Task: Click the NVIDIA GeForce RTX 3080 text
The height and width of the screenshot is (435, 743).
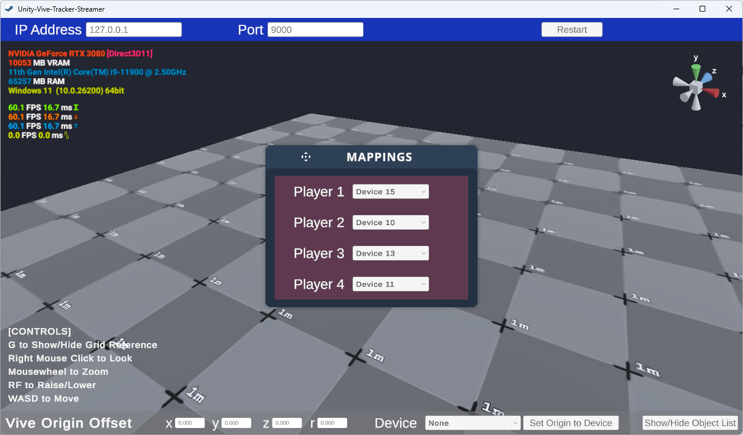Action: click(x=56, y=53)
